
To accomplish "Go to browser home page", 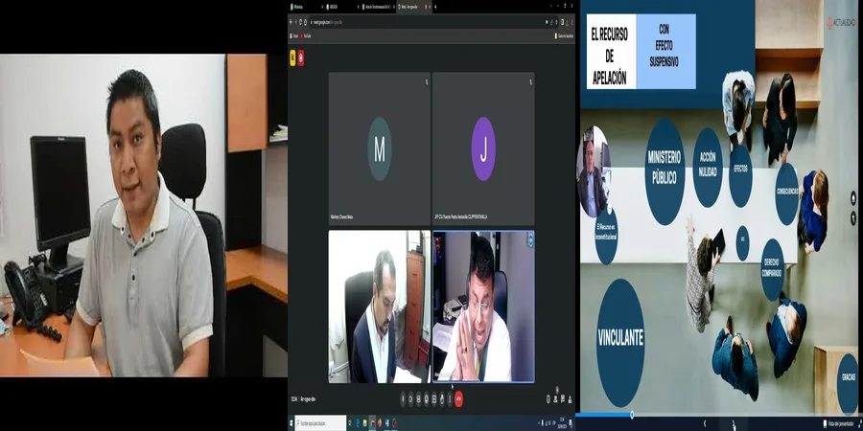I will click(306, 22).
